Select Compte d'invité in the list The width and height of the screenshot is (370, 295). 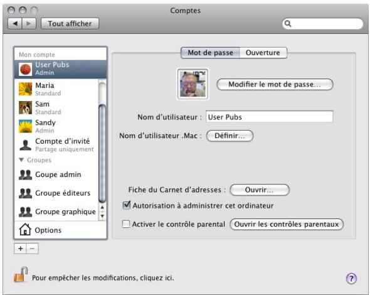pos(56,145)
